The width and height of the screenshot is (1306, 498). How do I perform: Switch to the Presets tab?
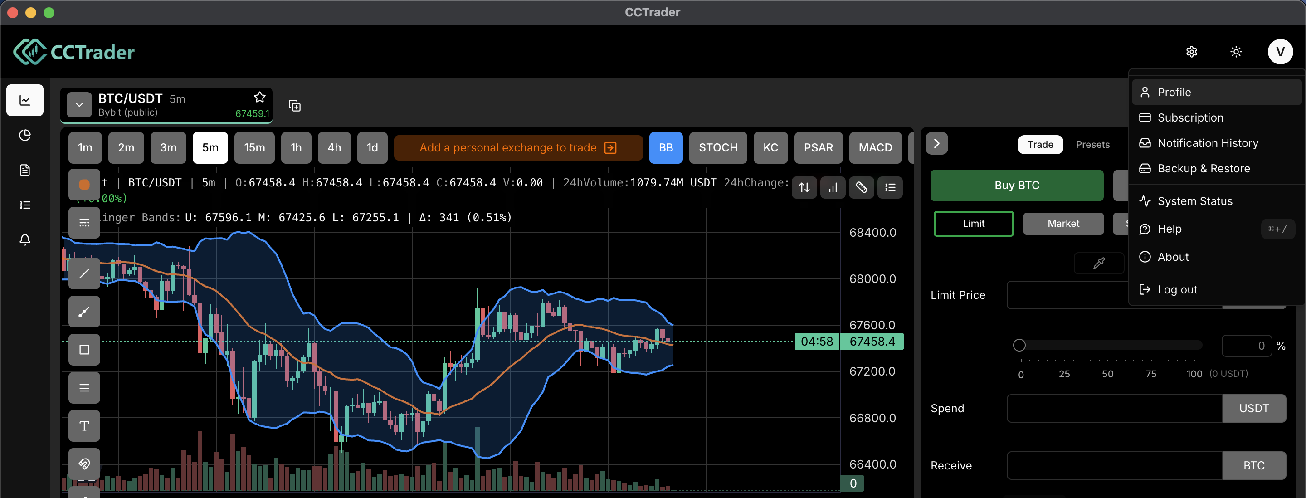pyautogui.click(x=1092, y=145)
